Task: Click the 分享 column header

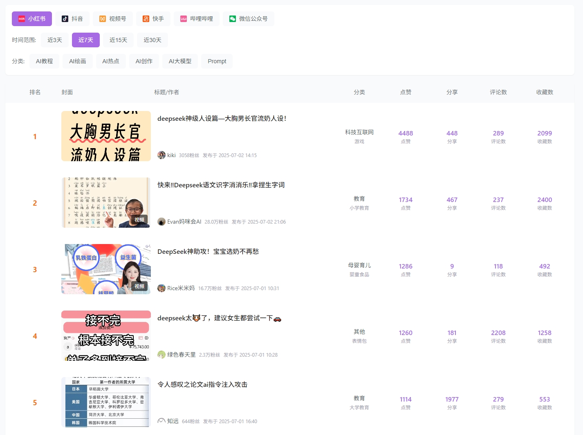Action: pyautogui.click(x=452, y=92)
